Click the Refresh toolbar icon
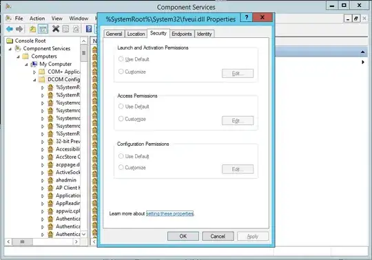 (76, 29)
